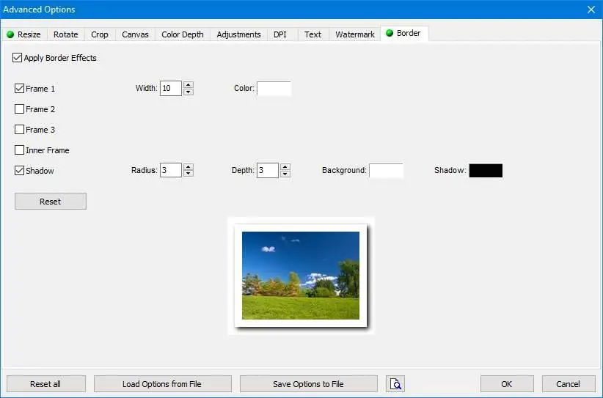Pick the black Shadow color swatch
Viewport: 603px width, 398px height.
coord(486,171)
